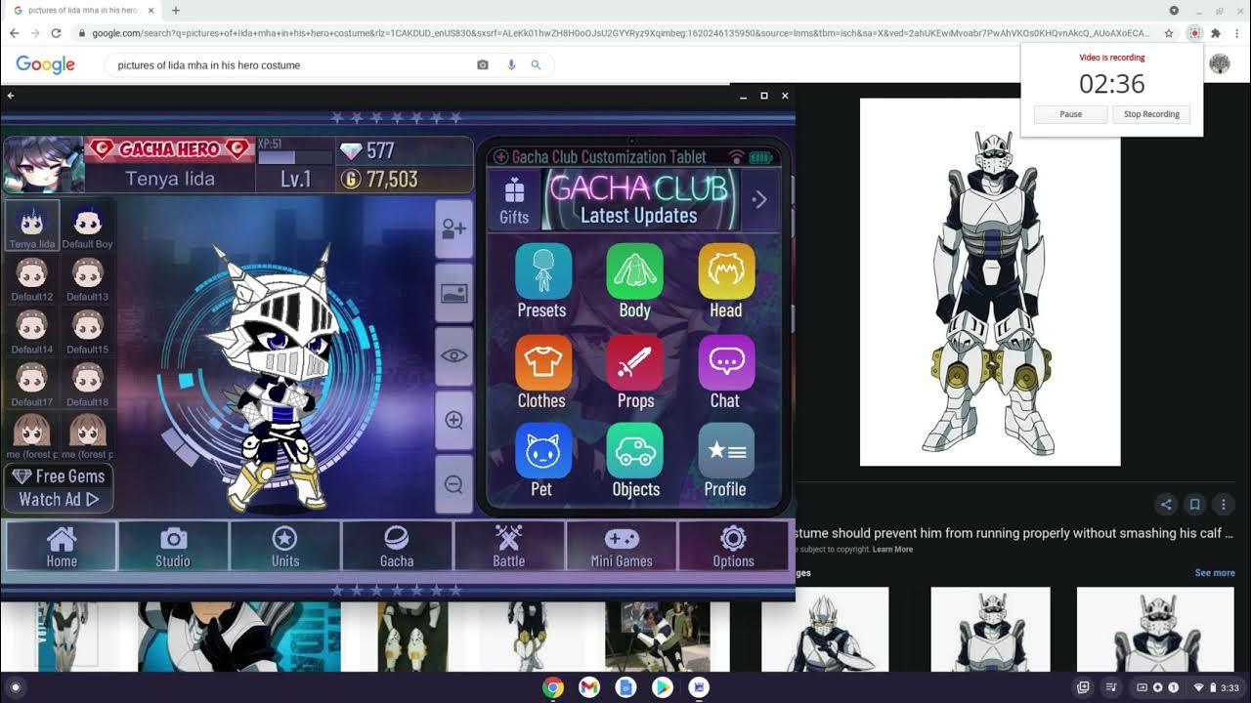Viewport: 1251px width, 703px height.
Task: Click the Chromebook launcher button
Action: [x=15, y=687]
